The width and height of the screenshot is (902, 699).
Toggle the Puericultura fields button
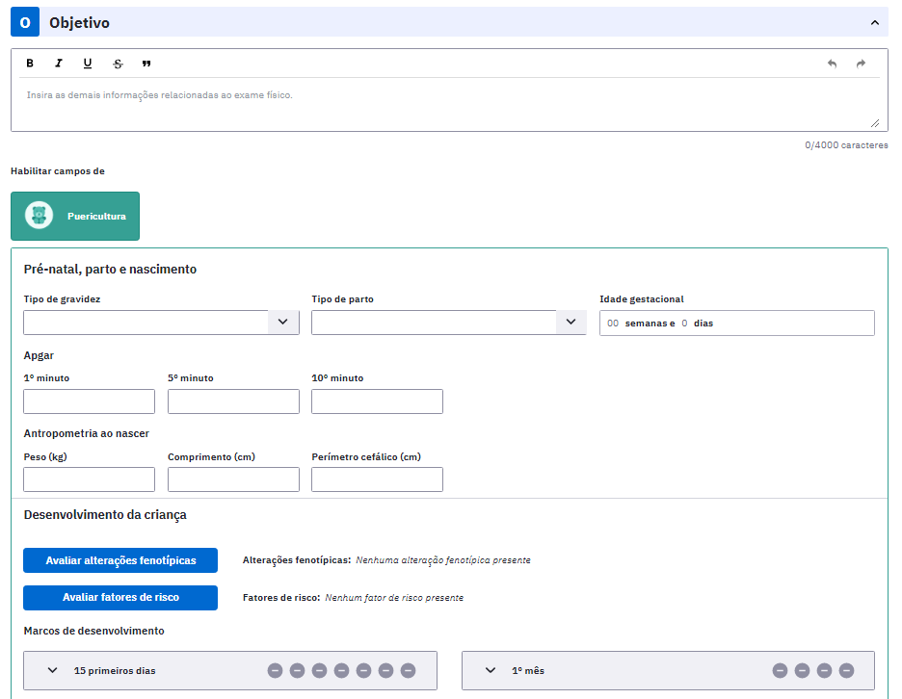pos(75,216)
